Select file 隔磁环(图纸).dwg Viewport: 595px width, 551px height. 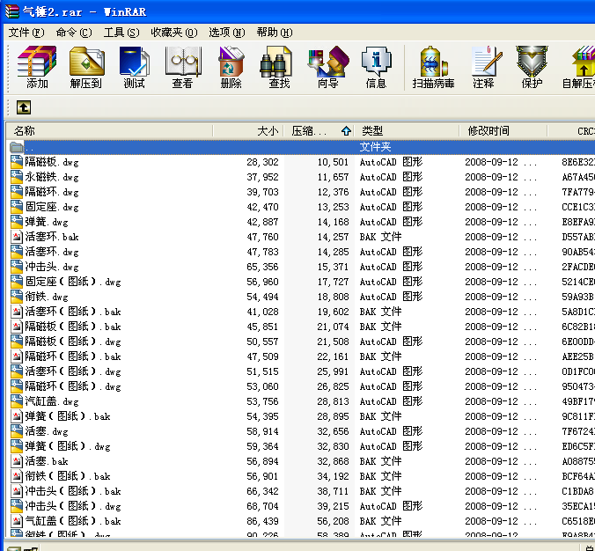pos(73,386)
